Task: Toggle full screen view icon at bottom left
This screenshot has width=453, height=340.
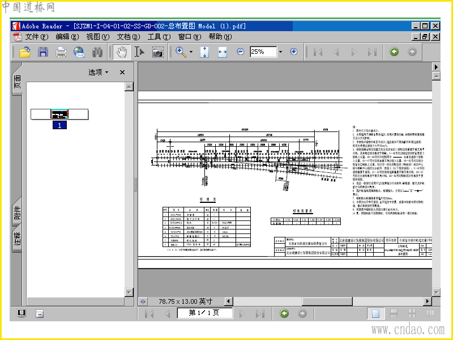Action: (x=22, y=313)
